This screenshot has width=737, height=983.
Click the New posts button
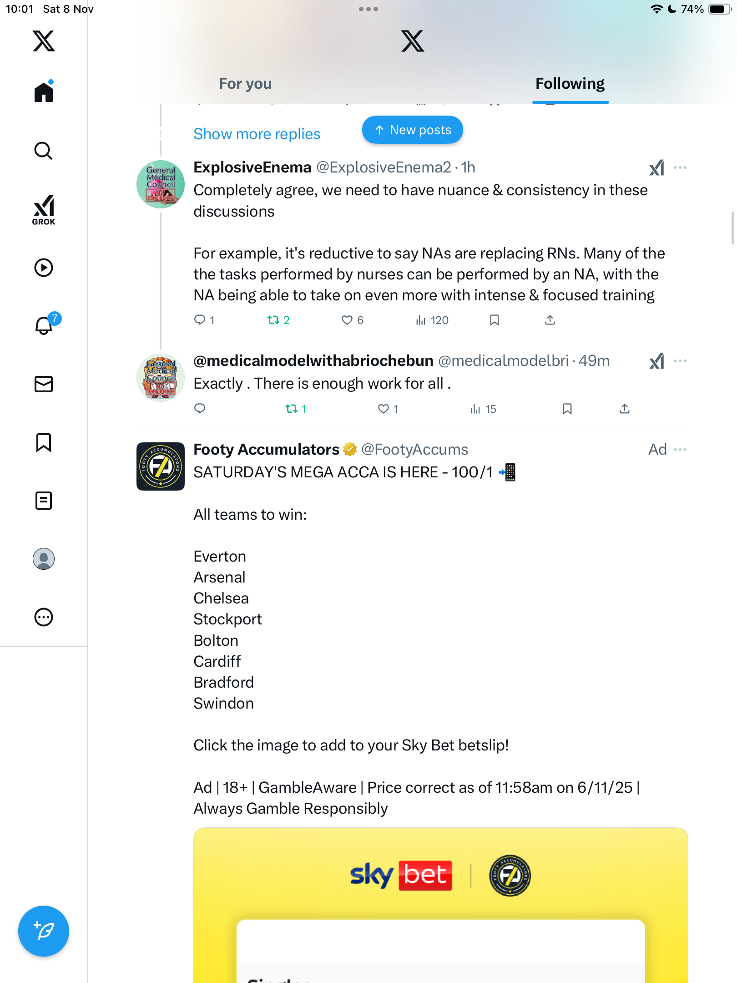pos(413,130)
